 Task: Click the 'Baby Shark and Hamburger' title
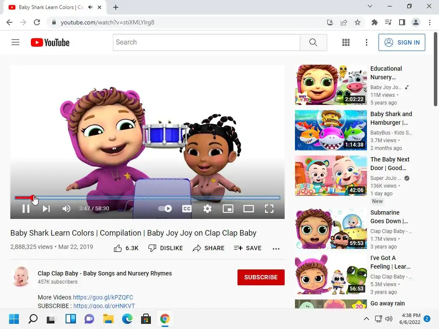click(391, 118)
